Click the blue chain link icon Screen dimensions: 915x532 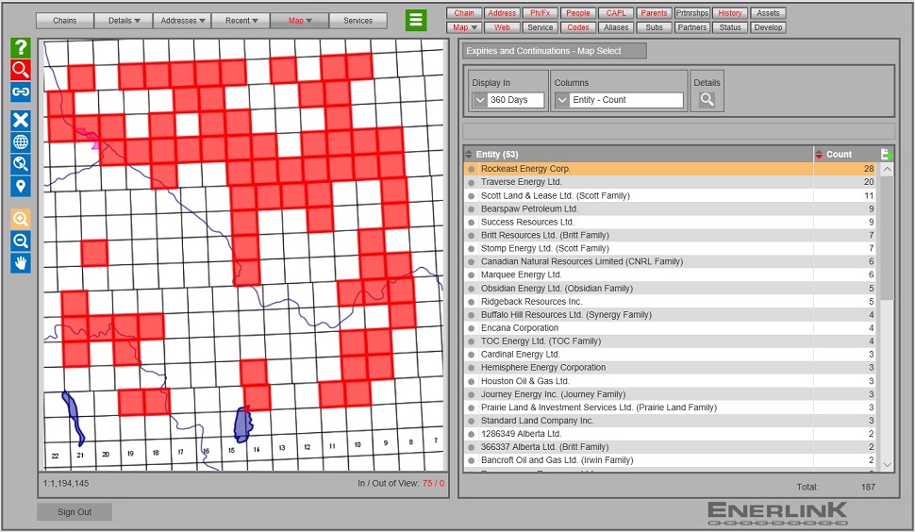coord(21,91)
